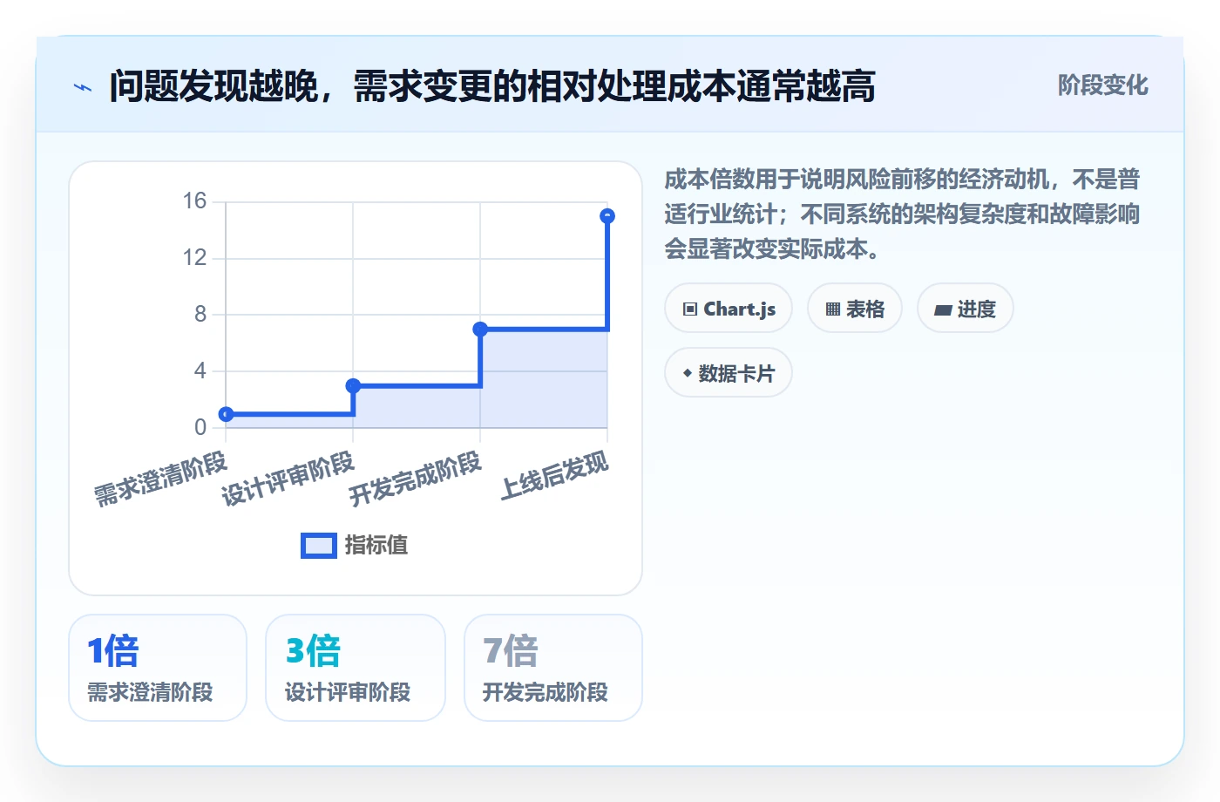Click the data point at 开发完成阶段
Image resolution: width=1220 pixels, height=802 pixels.
(480, 330)
